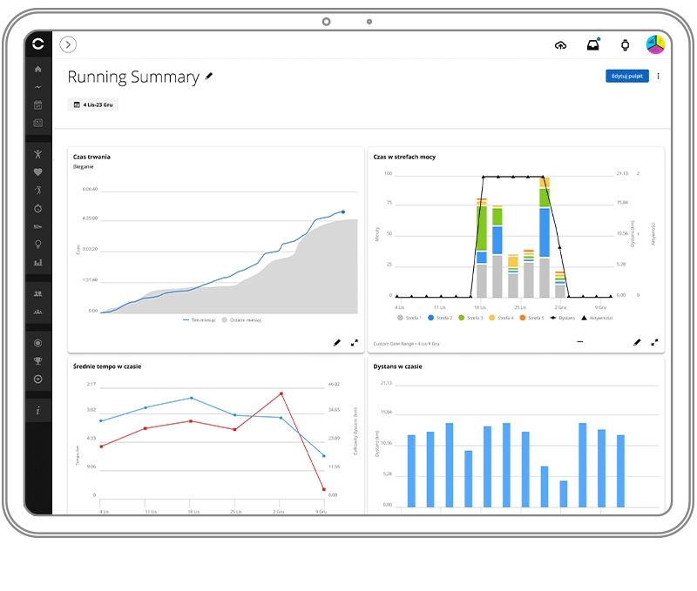Click the app logo in the sidebar
697x591 pixels.
coord(37,44)
